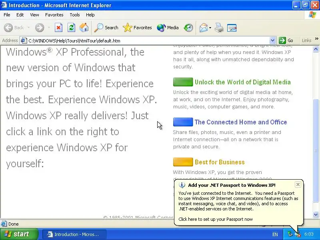Minimize the Internet Explorer window
The width and height of the screenshot is (320, 240).
pyautogui.click(x=296, y=5)
